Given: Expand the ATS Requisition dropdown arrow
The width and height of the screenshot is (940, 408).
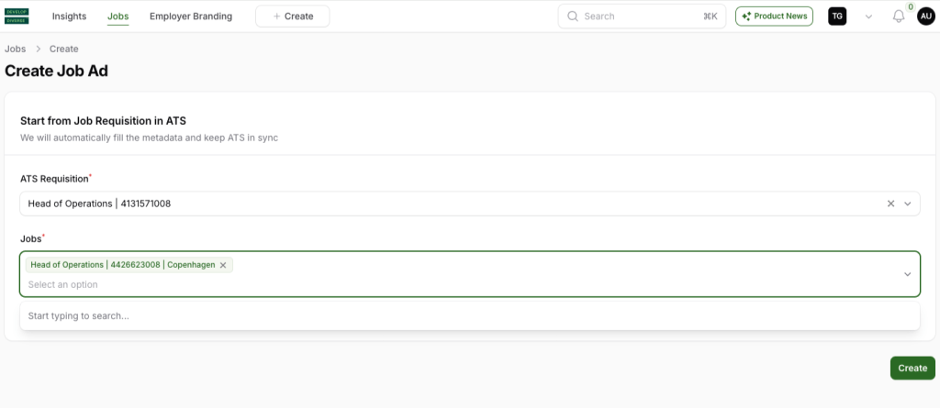Looking at the screenshot, I should click(907, 204).
